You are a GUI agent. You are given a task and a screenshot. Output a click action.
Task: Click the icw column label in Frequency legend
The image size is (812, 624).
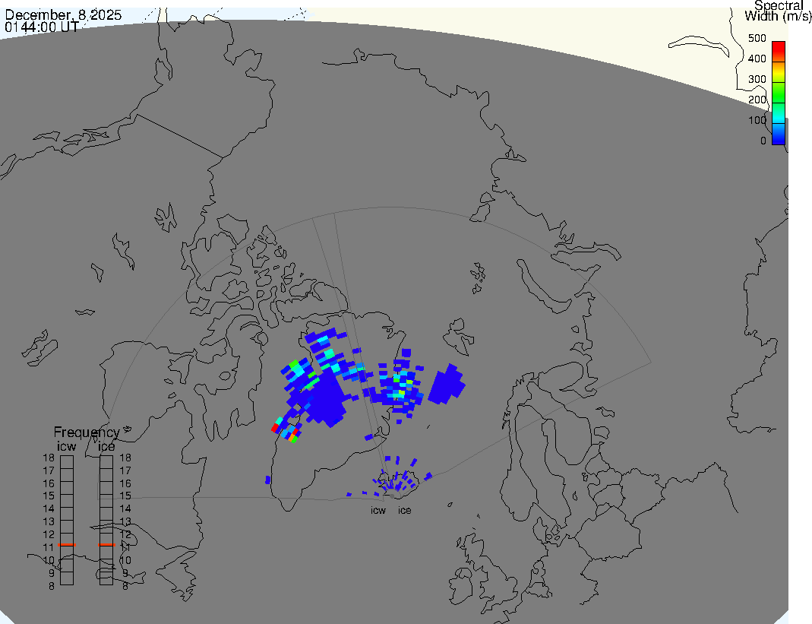click(66, 446)
